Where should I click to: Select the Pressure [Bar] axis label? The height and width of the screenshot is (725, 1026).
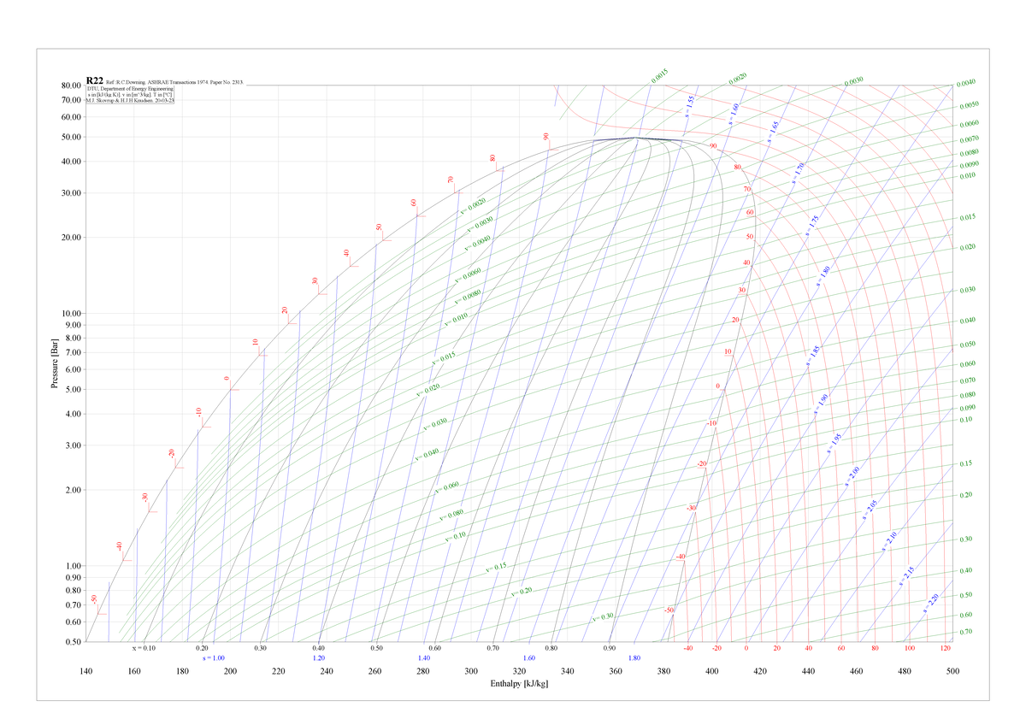pyautogui.click(x=55, y=364)
